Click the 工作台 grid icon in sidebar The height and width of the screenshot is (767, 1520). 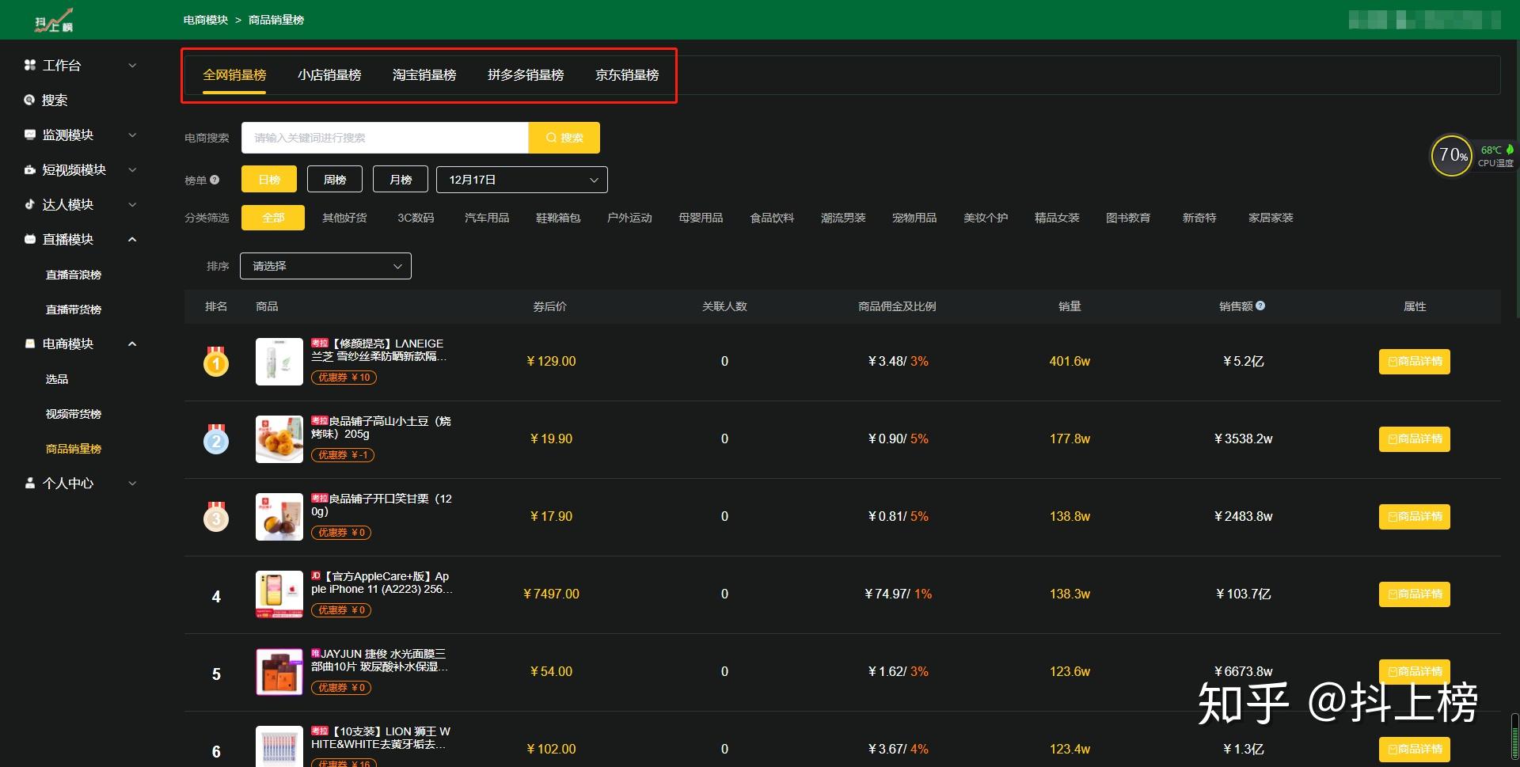(30, 65)
